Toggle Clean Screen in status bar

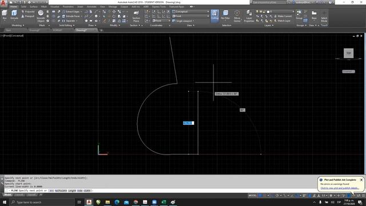point(359,196)
